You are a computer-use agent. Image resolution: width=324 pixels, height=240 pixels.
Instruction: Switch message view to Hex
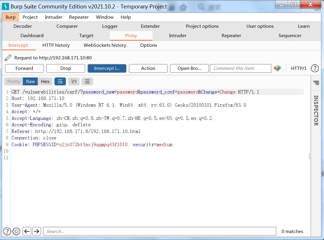(x=45, y=82)
